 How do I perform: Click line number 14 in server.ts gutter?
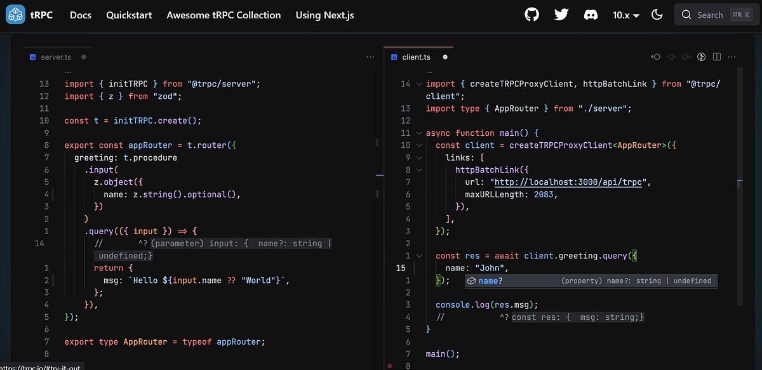[39, 244]
